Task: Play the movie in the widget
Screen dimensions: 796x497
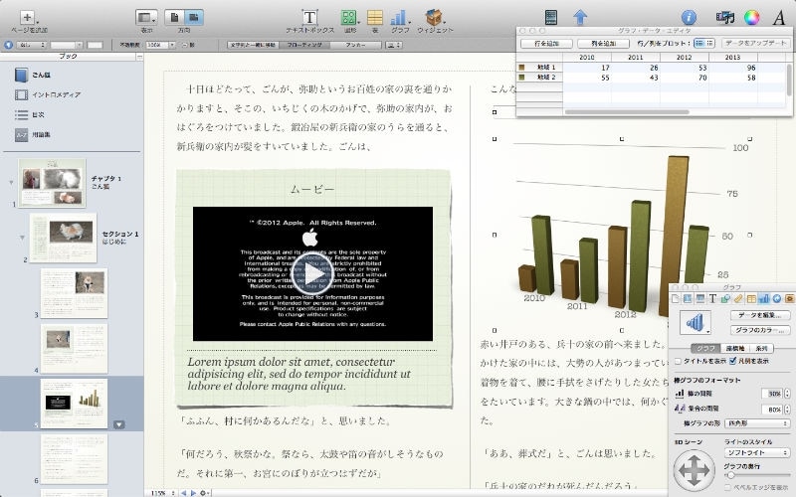Action: point(312,274)
